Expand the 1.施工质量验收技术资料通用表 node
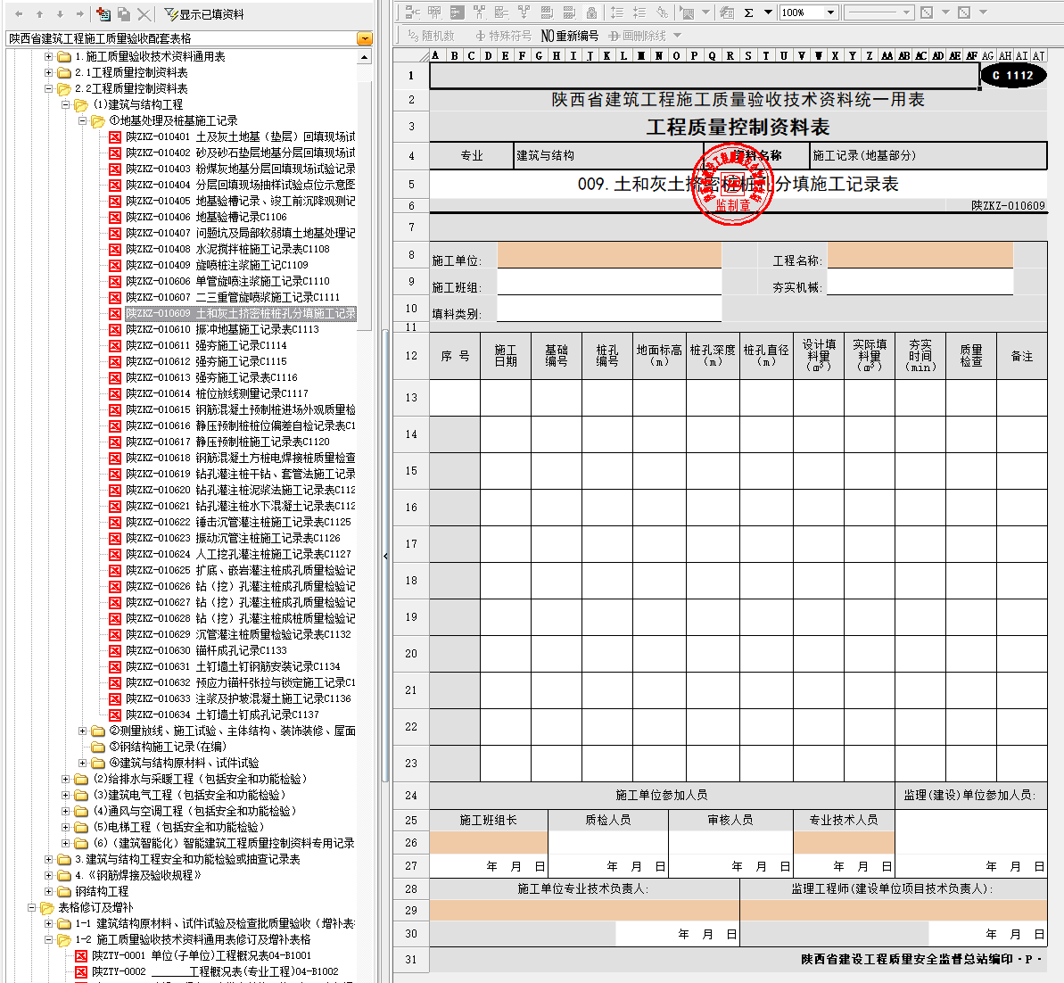Image resolution: width=1064 pixels, height=983 pixels. 48,56
